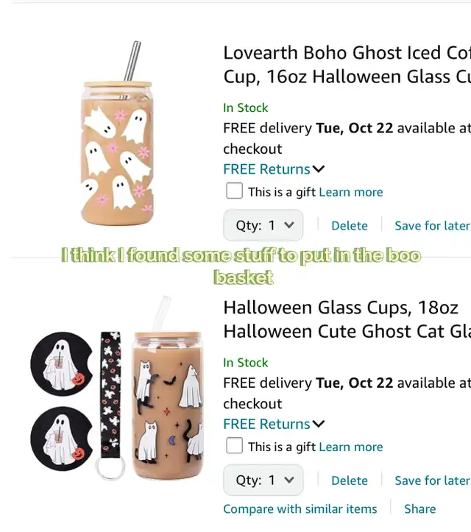View the Ghost Cat glass cup image
This screenshot has height=532, width=471.
pyautogui.click(x=169, y=388)
